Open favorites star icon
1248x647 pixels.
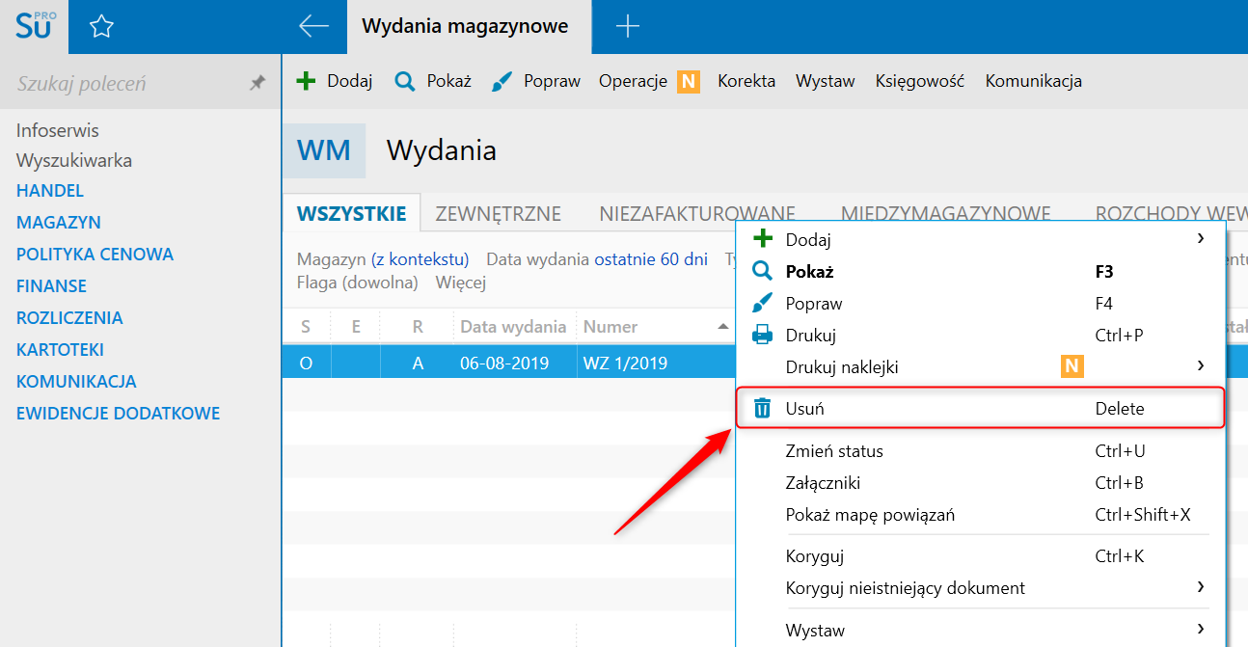coord(101,27)
